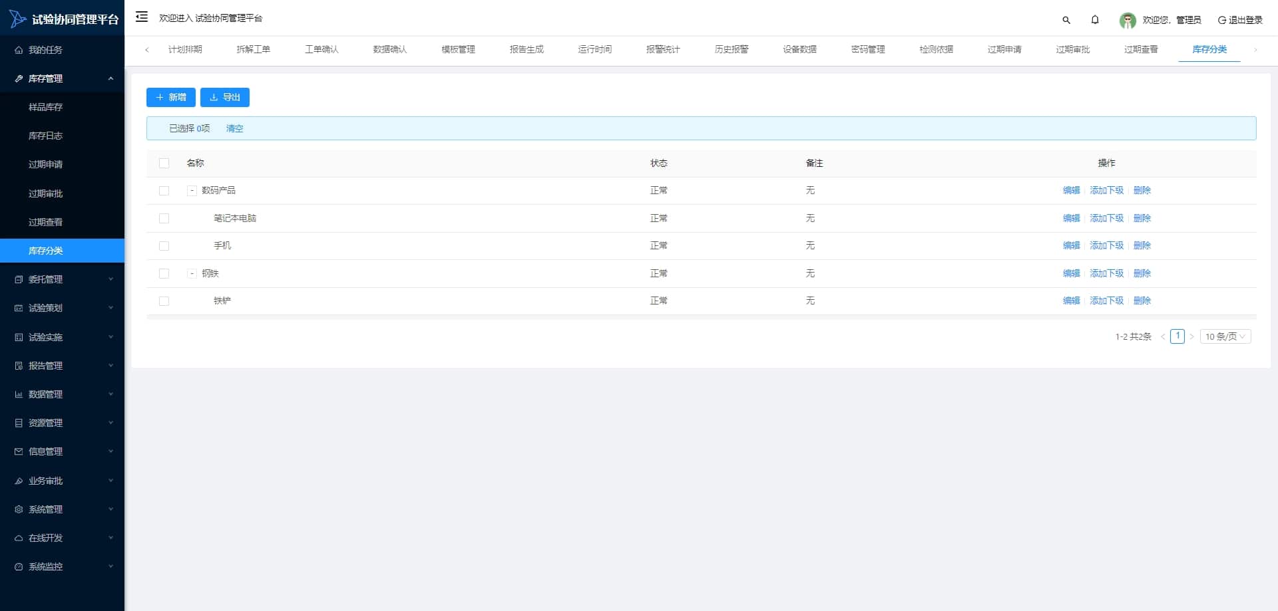The width and height of the screenshot is (1278, 611).
Task: Click the 系统监控 sidebar icon
Action: coord(19,566)
